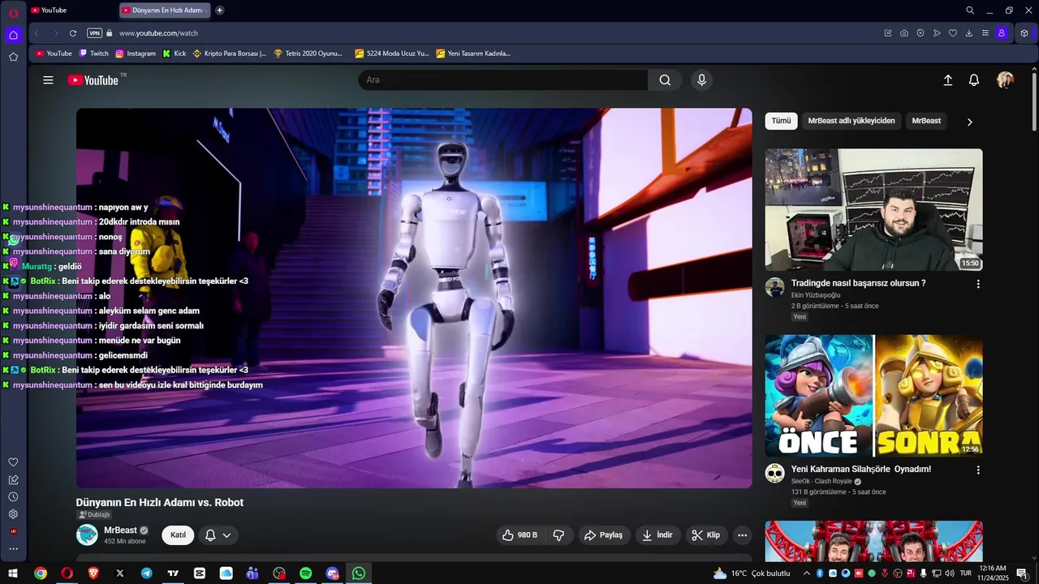Viewport: 1039px width, 584px height.
Task: Open the Opera menu logo
Action: (x=13, y=13)
